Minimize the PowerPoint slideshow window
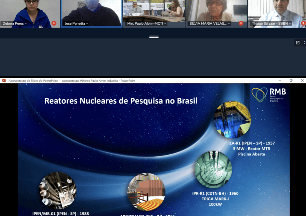306x216 pixels. pyautogui.click(x=280, y=81)
